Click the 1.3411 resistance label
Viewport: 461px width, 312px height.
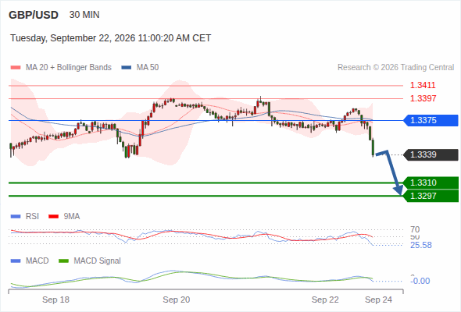423,86
